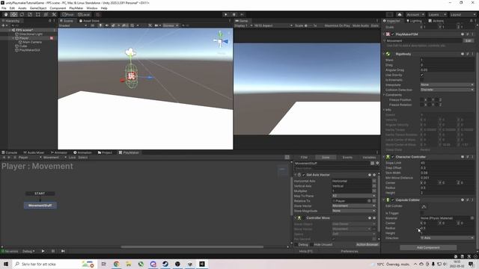Screen dimensions: 479x269
Task: Enable Freeze Position X constraint
Action: pyautogui.click(x=422, y=99)
